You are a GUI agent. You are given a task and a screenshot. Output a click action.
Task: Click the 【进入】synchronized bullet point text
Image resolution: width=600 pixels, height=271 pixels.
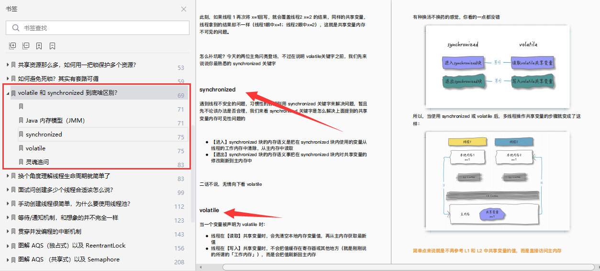tap(289, 145)
